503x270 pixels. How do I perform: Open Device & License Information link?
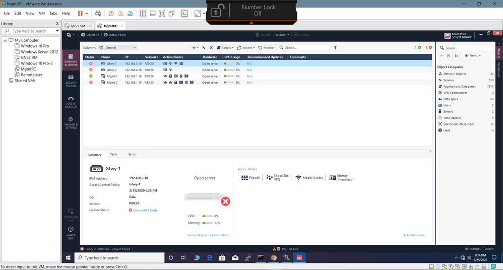coord(209,235)
